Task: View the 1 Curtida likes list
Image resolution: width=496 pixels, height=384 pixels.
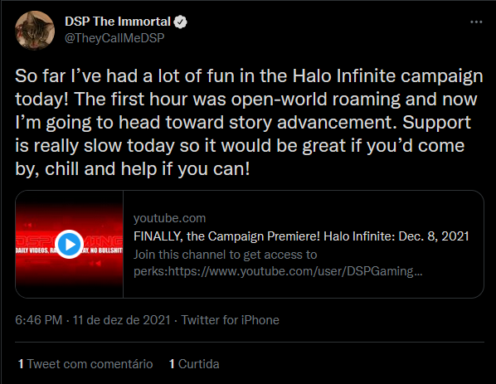Action: 194,364
